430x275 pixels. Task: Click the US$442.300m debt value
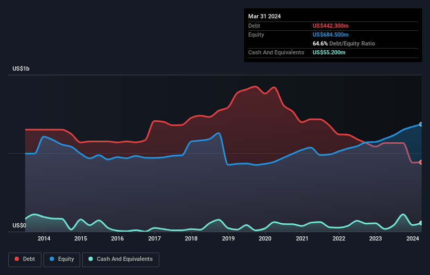pos(330,26)
